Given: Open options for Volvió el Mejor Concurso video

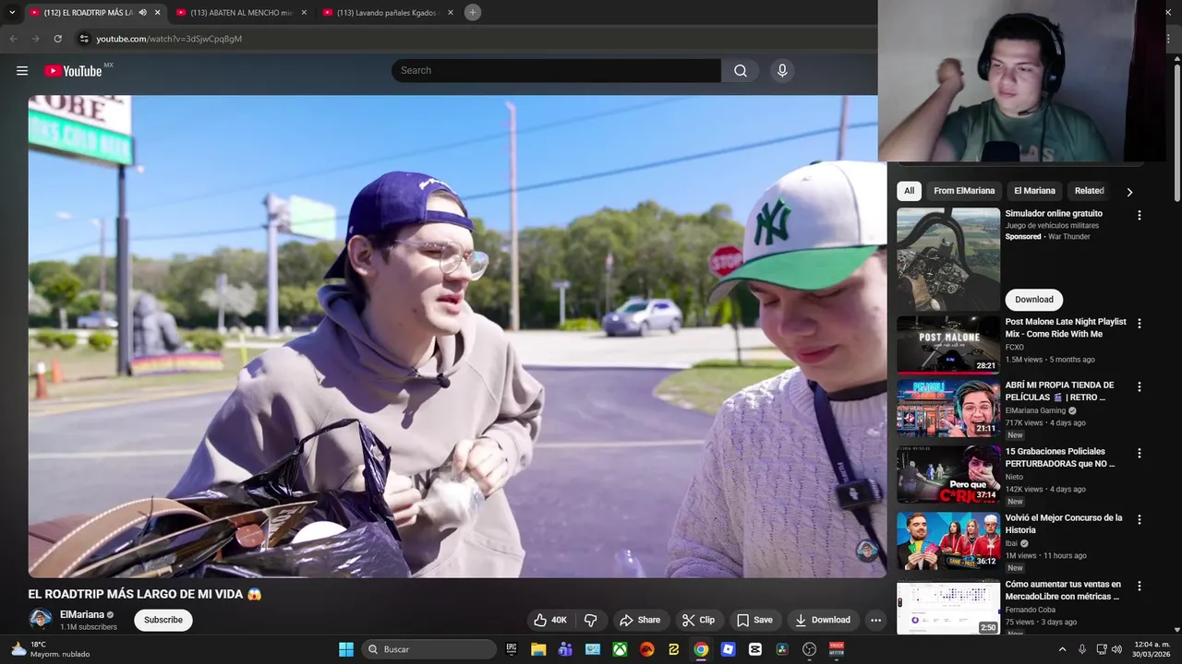Looking at the screenshot, I should 1139,520.
